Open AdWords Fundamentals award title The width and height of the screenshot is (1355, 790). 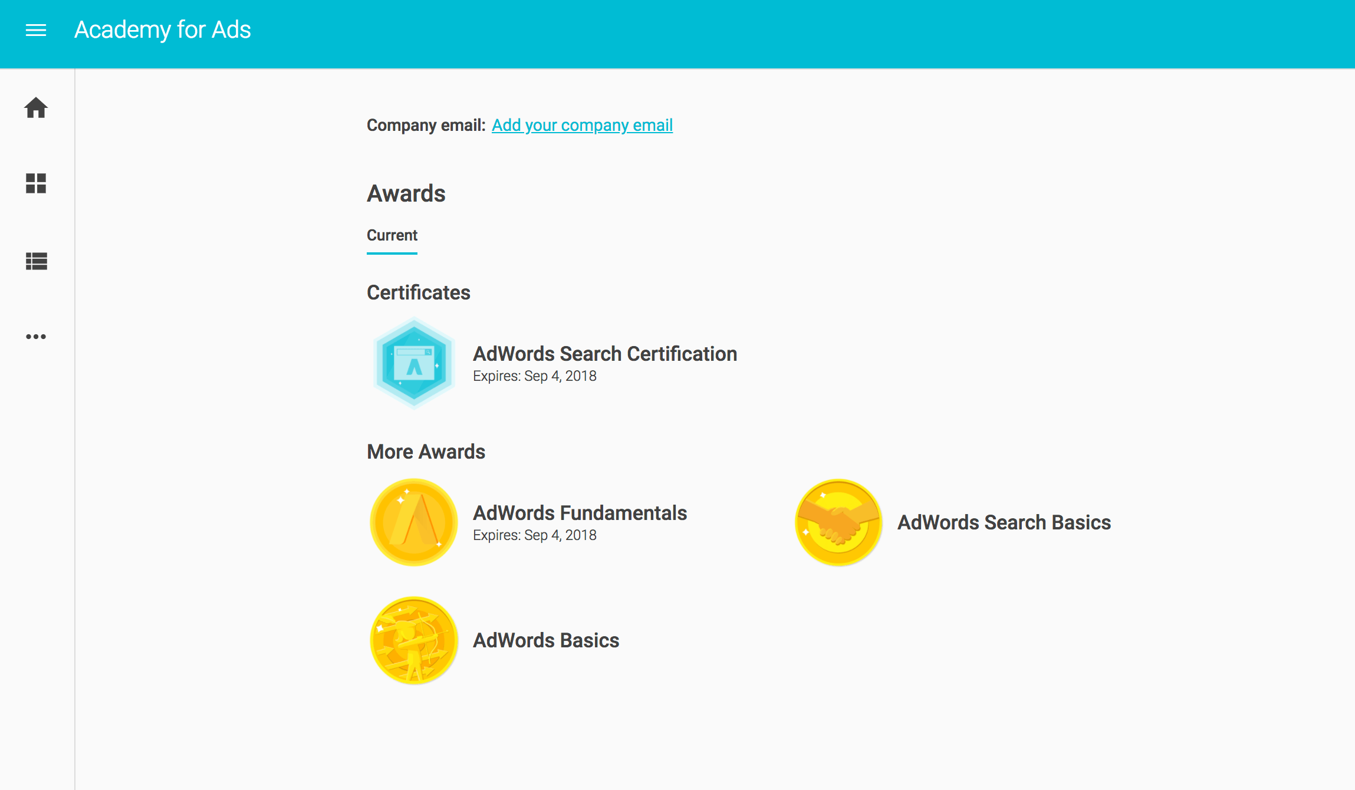click(x=580, y=513)
